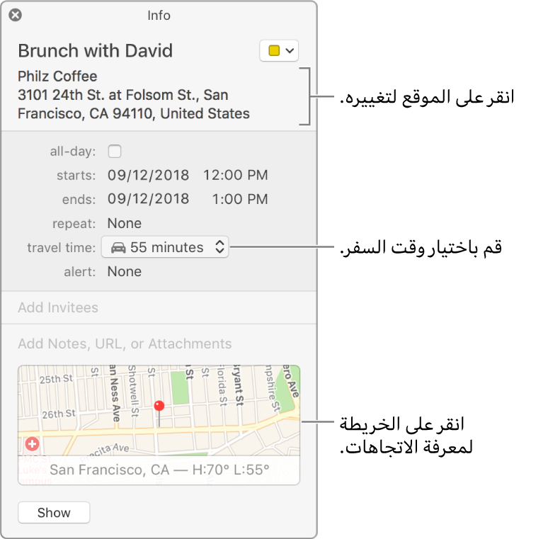Viewport: 548px width, 539px height.
Task: Edit the start date 09/12/2018
Action: [x=148, y=175]
